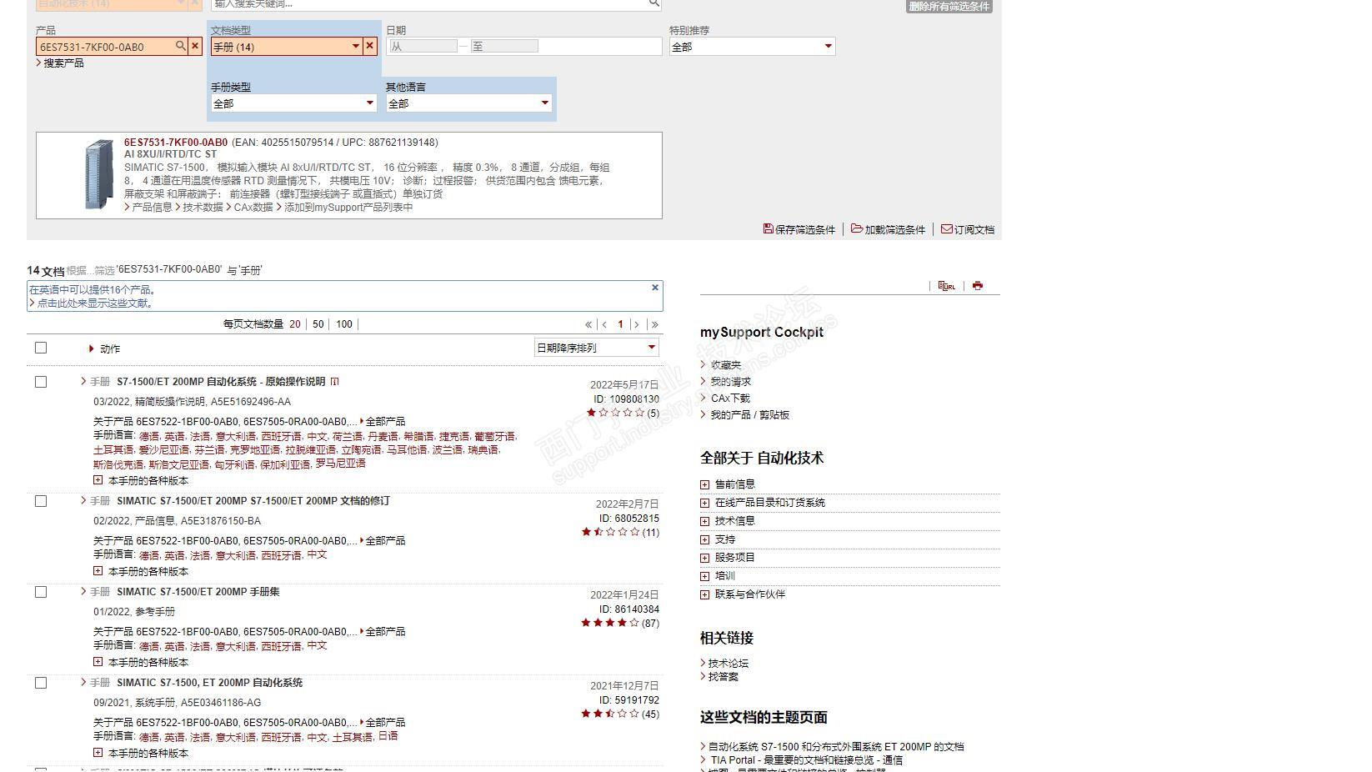
Task: Open the 其他语言 dropdown
Action: [x=468, y=103]
